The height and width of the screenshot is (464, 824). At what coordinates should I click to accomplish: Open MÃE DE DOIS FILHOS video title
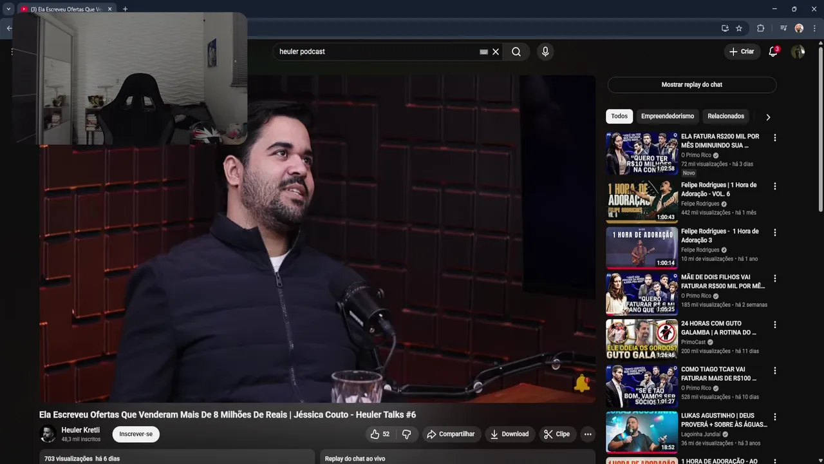pos(723,282)
